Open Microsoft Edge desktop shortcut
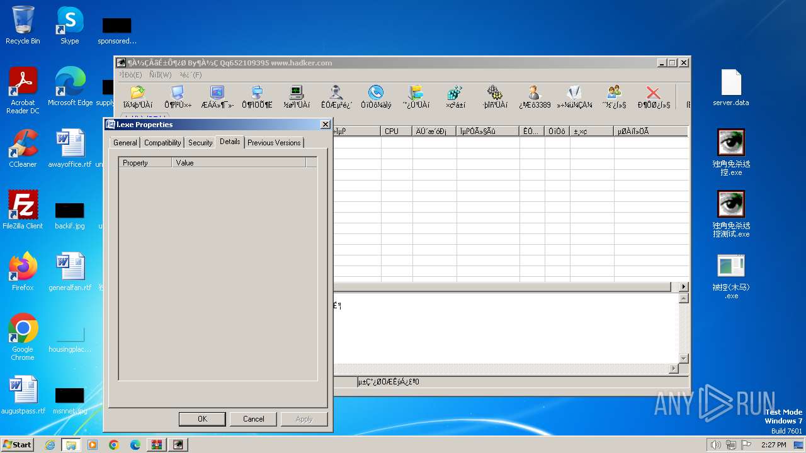The image size is (806, 453). click(x=70, y=87)
